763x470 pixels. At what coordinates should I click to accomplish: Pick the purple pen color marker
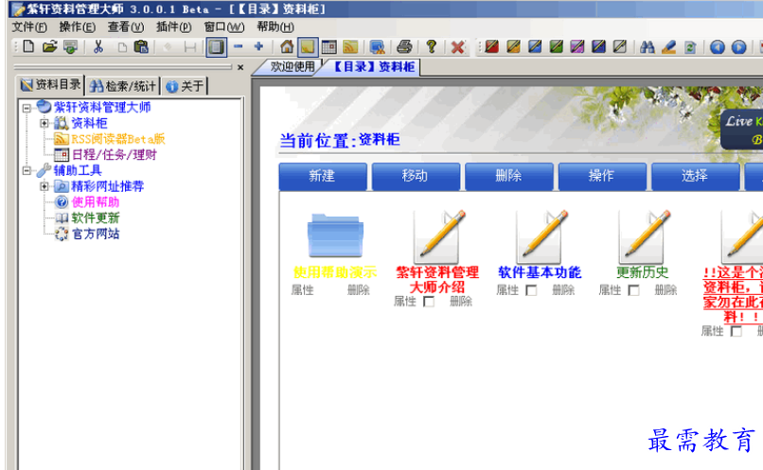[577, 46]
